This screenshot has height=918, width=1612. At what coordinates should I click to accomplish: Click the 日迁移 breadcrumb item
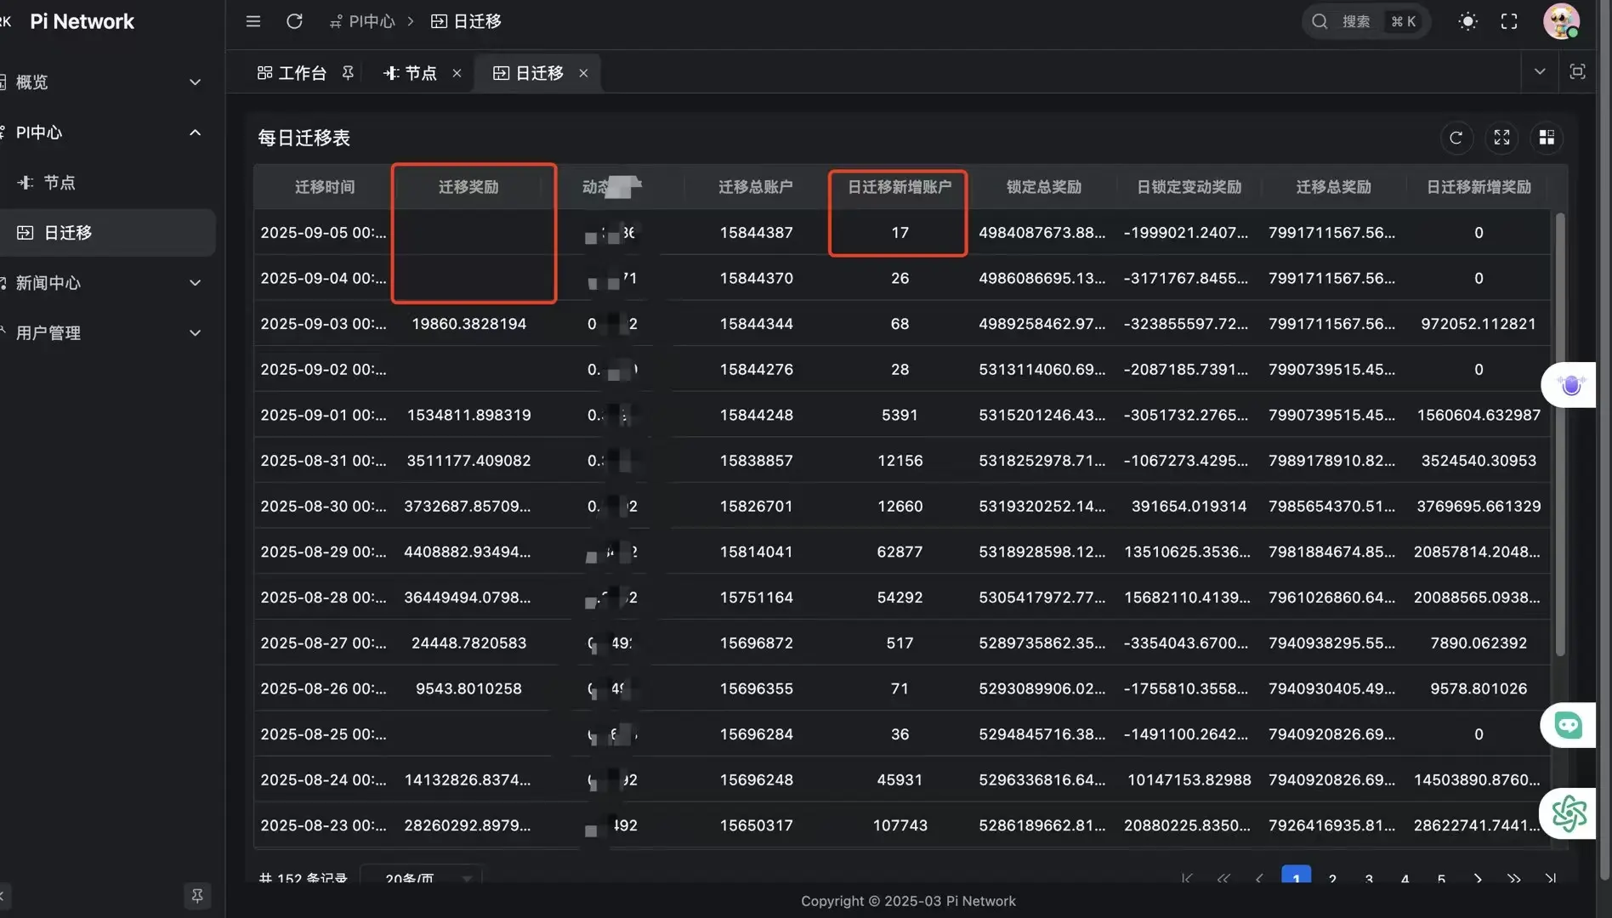pos(466,21)
